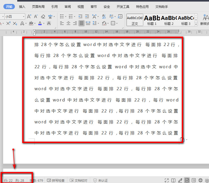Toggle center paragraph alignment
Viewport: 209px width, 183px height.
(68, 23)
